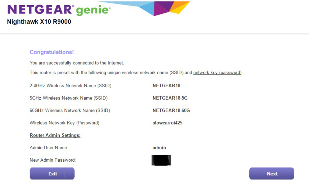The height and width of the screenshot is (193, 309).
Task: Select the admin user name value
Action: point(159,148)
